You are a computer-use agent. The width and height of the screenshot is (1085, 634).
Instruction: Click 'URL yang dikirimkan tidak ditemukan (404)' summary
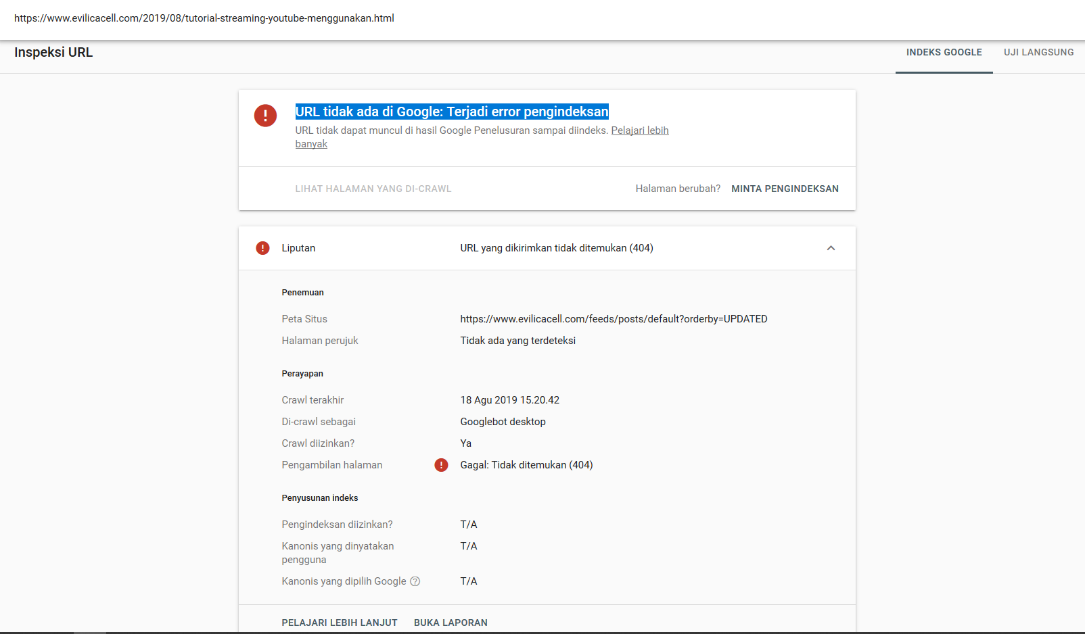point(557,248)
